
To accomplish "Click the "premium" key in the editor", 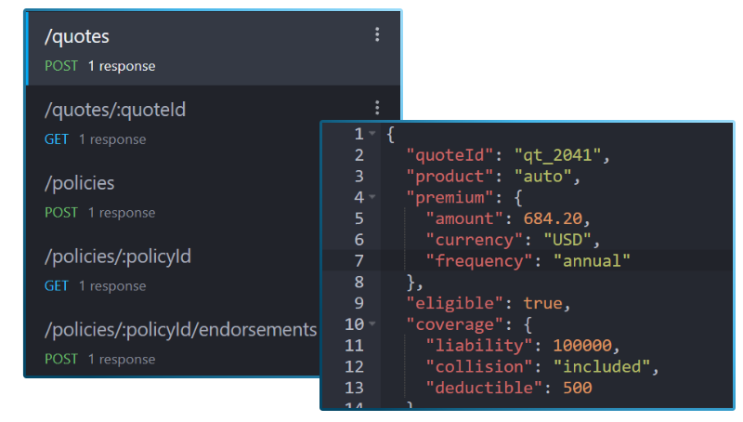I will tap(450, 198).
